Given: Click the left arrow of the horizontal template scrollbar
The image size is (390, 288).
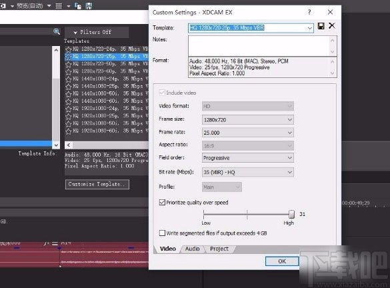Looking at the screenshot, I should (69, 145).
